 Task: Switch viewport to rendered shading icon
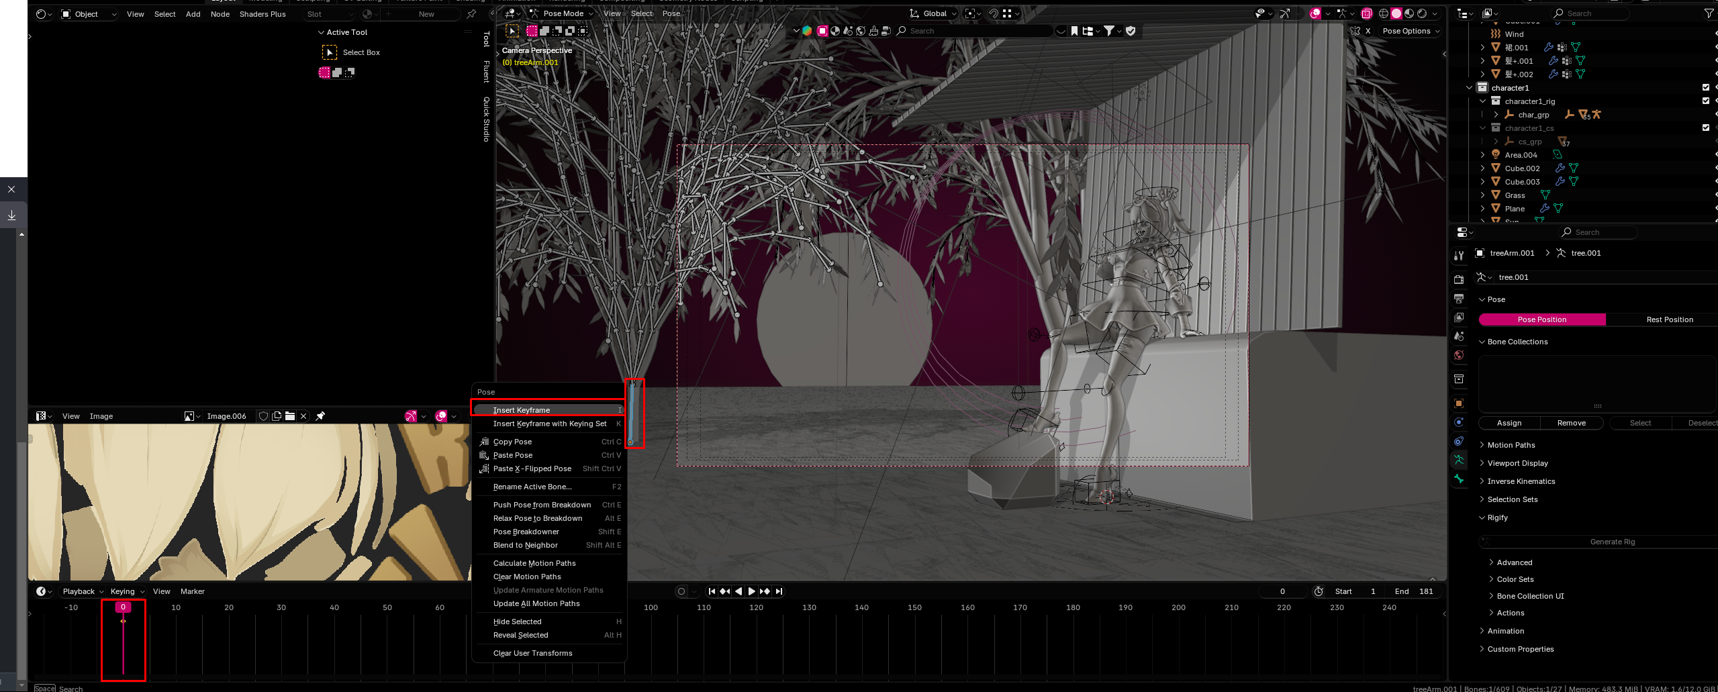click(x=1422, y=13)
